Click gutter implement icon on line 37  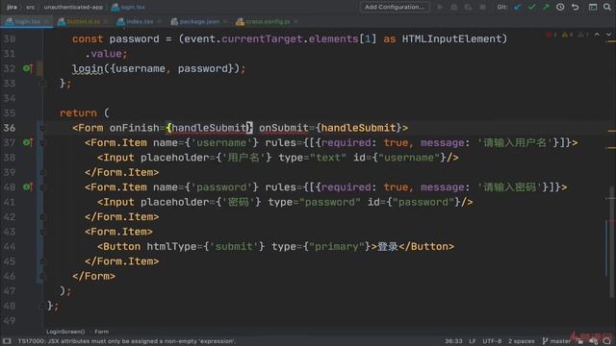click(x=28, y=142)
